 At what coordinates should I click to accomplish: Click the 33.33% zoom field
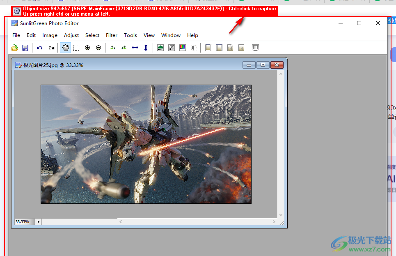tap(25, 221)
